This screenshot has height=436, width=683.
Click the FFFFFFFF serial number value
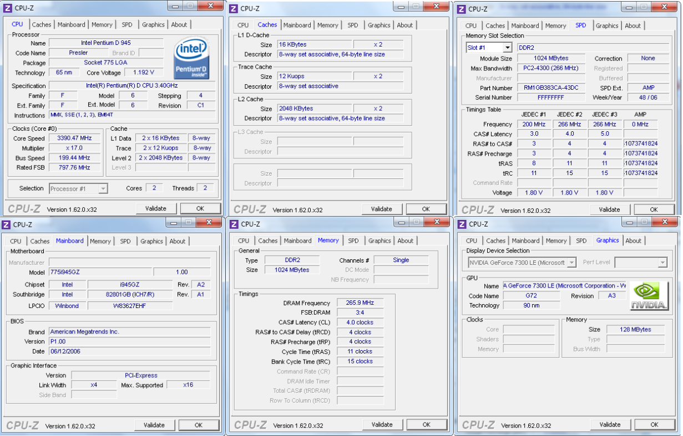(551, 97)
